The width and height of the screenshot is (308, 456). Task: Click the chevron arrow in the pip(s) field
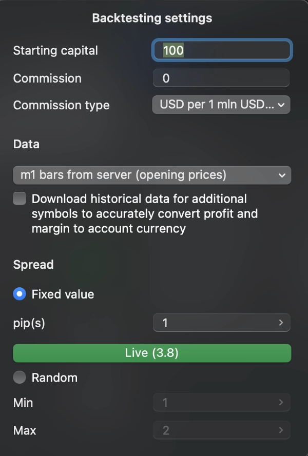tap(281, 323)
